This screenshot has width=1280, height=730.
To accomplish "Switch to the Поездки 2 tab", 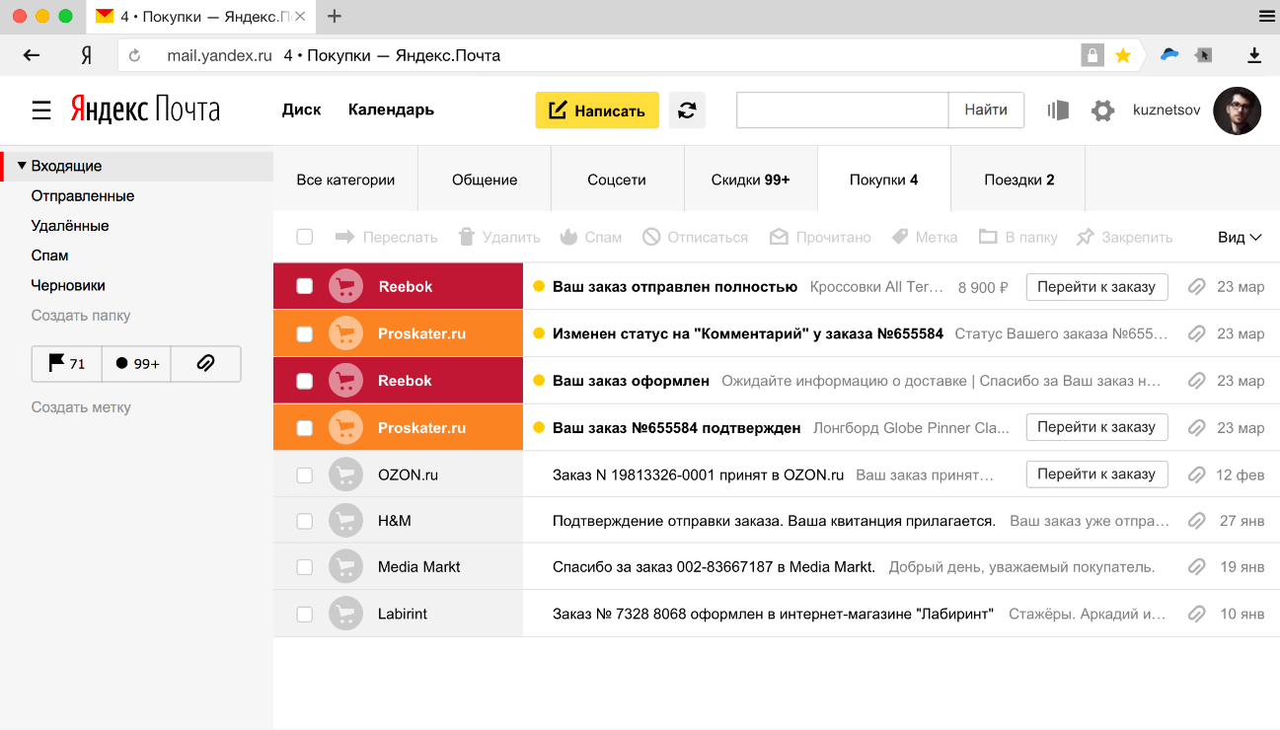I will pos(1018,180).
